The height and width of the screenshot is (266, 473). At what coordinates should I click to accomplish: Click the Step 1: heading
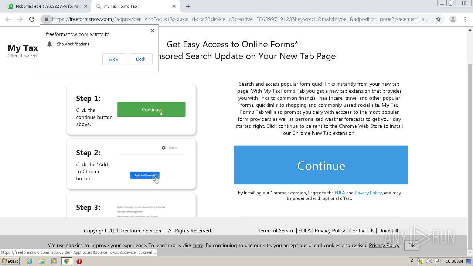point(88,98)
